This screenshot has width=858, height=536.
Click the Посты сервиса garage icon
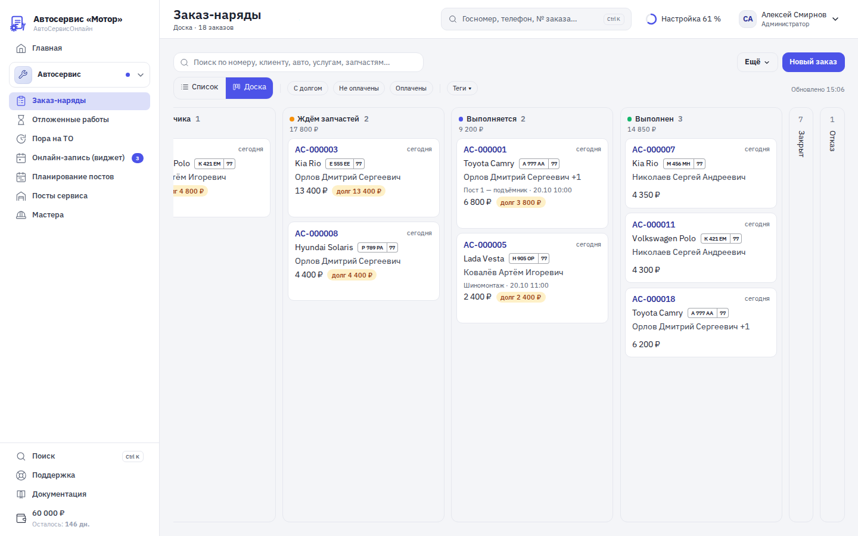coord(21,196)
